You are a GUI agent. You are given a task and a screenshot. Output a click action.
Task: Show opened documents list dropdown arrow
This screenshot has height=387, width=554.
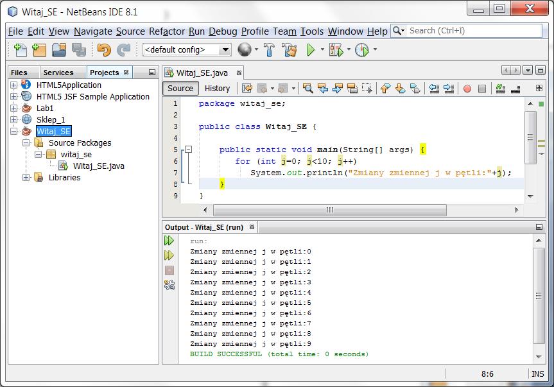[528, 71]
